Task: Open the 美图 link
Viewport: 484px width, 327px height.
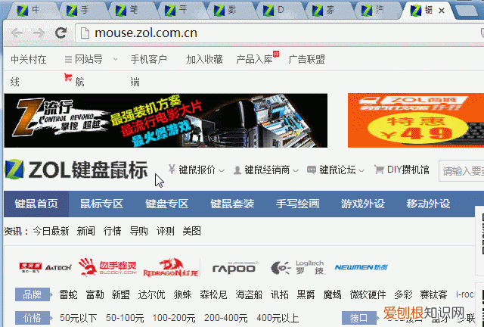Action: click(191, 231)
